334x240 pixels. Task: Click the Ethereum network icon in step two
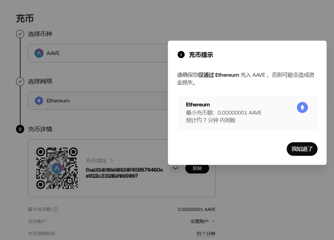click(39, 101)
